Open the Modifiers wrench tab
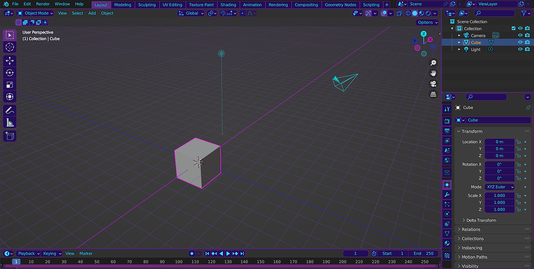 (447, 195)
